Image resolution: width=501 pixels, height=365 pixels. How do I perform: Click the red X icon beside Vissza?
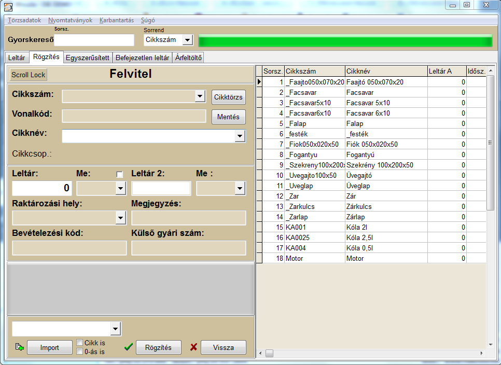[193, 347]
